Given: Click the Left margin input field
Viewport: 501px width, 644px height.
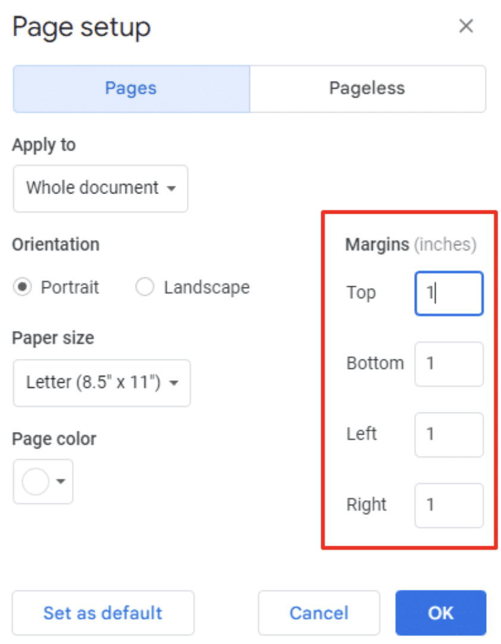Looking at the screenshot, I should 449,434.
